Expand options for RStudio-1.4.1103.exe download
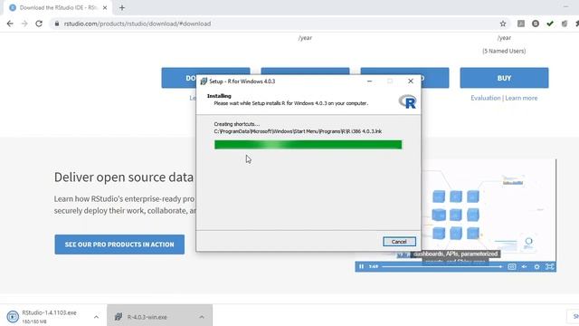This screenshot has height=326, width=579. pos(96,317)
